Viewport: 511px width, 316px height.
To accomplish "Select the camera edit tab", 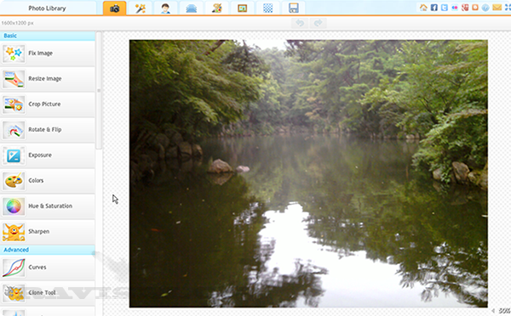I will tap(114, 8).
